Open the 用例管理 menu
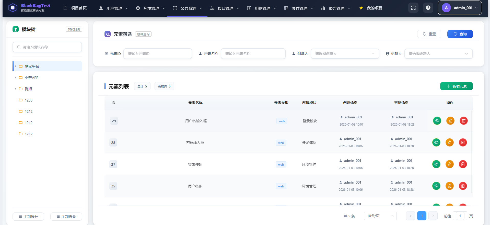490x225 pixels. (262, 8)
